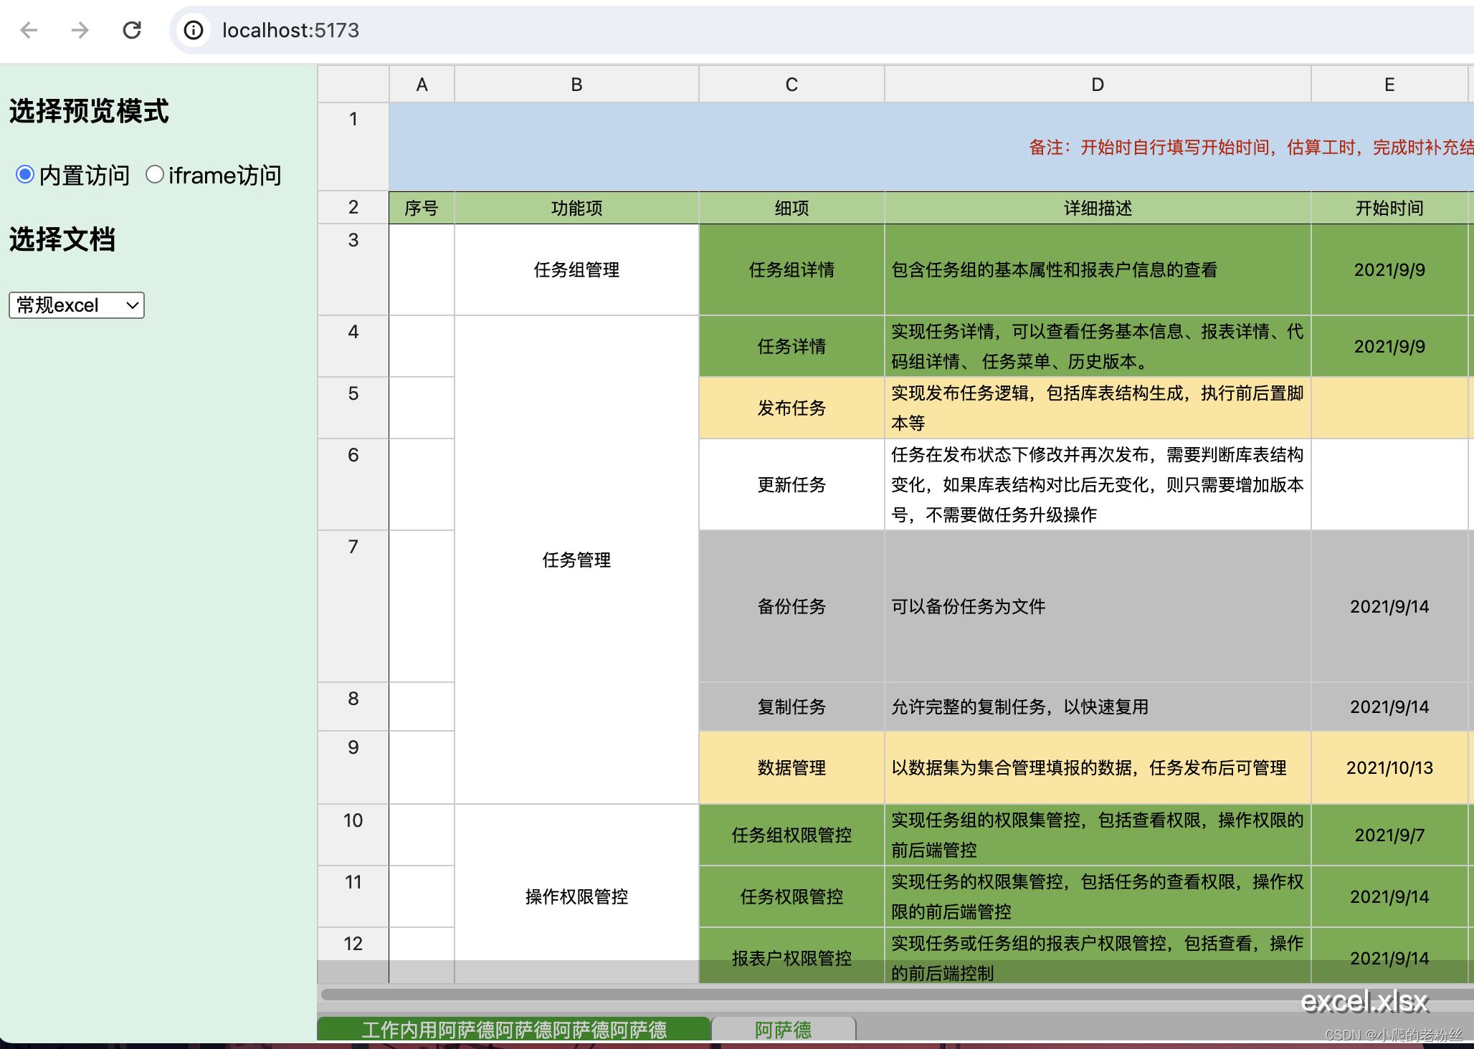Click the horizontal scrollbar of the spreadsheet
Screen dimensions: 1474x1049
click(896, 995)
